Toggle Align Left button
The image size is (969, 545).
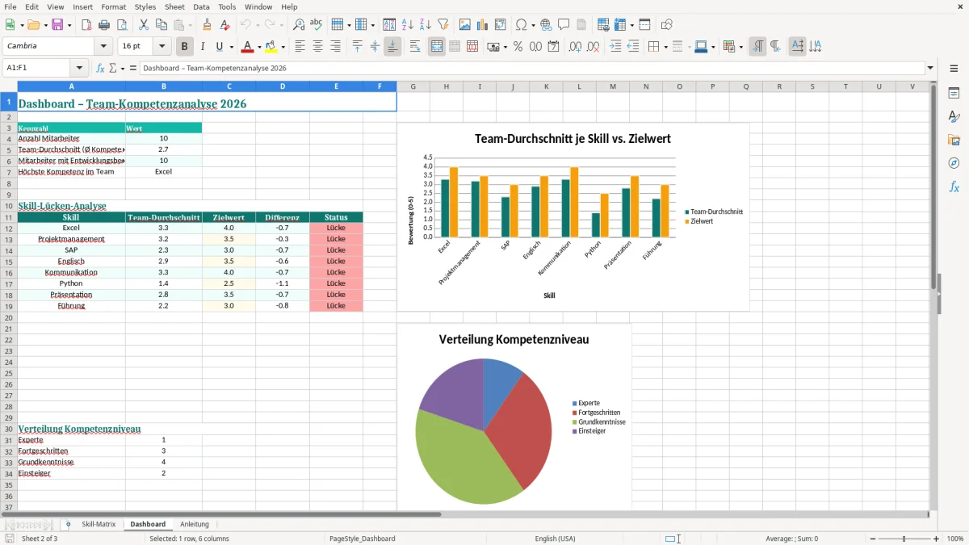(x=300, y=47)
